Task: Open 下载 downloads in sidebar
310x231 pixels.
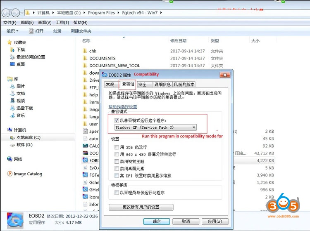Action: (21, 49)
